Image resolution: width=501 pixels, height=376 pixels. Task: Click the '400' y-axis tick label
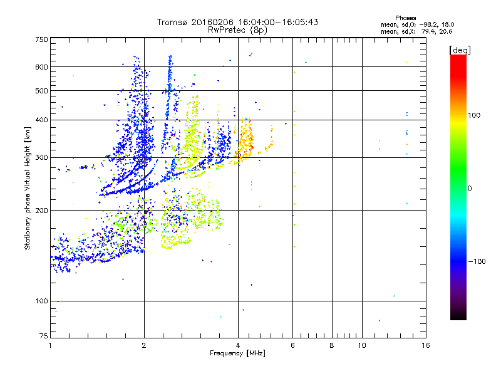[x=41, y=120]
